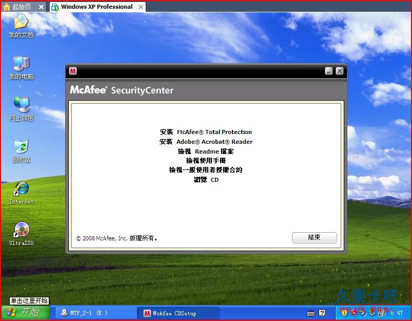This screenshot has width=412, height=321.
Task: Switch to MTP_2-1 (E:) taskbar window
Action: [96, 313]
